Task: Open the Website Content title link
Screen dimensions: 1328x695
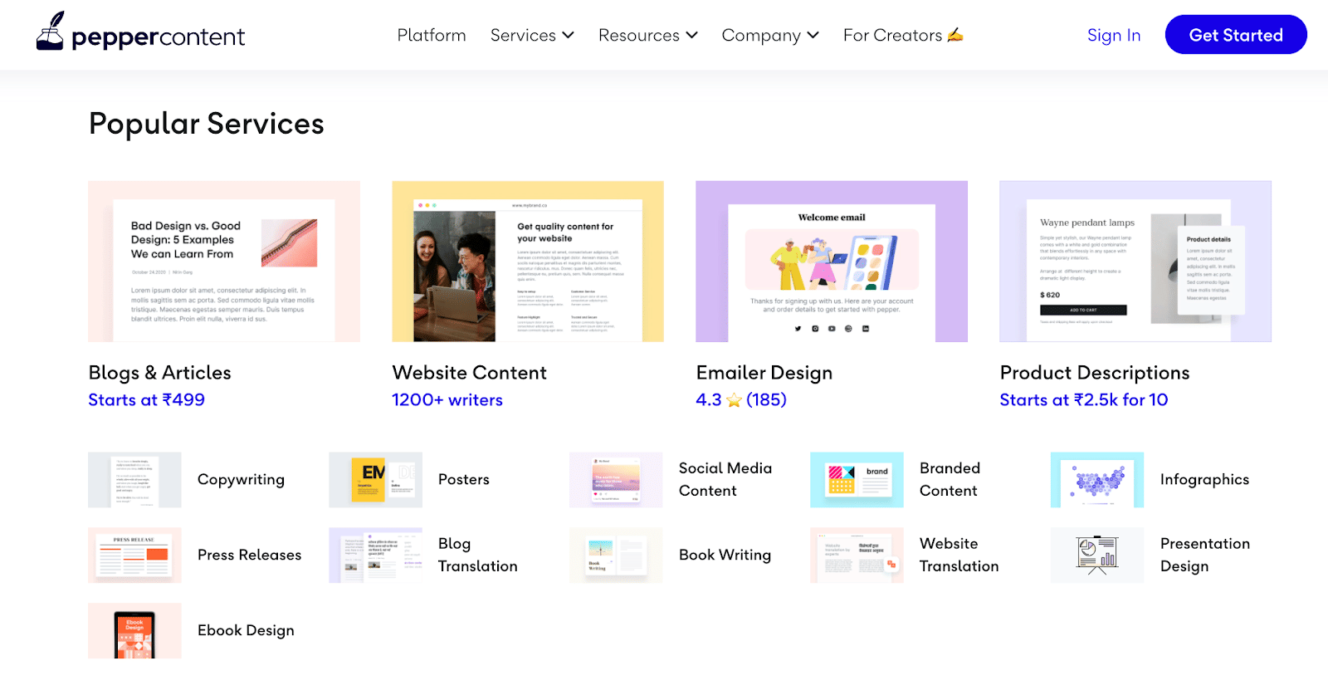Action: tap(469, 373)
